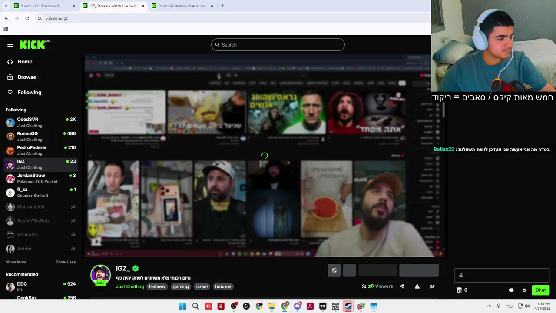Open Browse in the sidebar
556x313 pixels.
pyautogui.click(x=26, y=77)
